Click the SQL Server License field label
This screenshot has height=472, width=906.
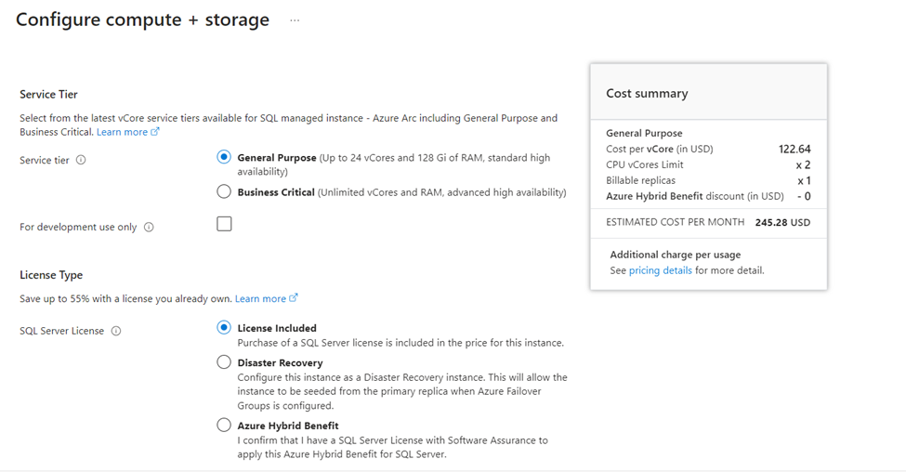[x=62, y=331]
